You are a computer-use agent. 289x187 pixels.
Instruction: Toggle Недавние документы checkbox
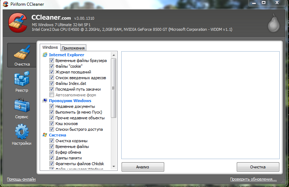pyautogui.click(x=52, y=106)
